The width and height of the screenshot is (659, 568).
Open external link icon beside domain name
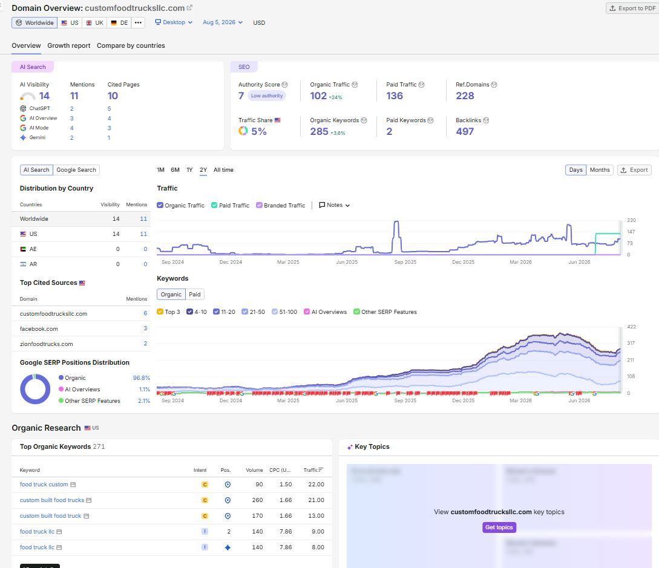pyautogui.click(x=189, y=8)
